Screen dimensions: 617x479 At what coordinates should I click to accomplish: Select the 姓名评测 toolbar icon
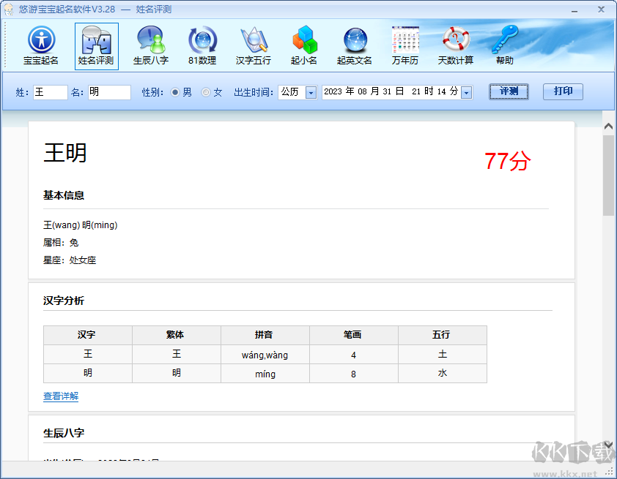tap(95, 45)
